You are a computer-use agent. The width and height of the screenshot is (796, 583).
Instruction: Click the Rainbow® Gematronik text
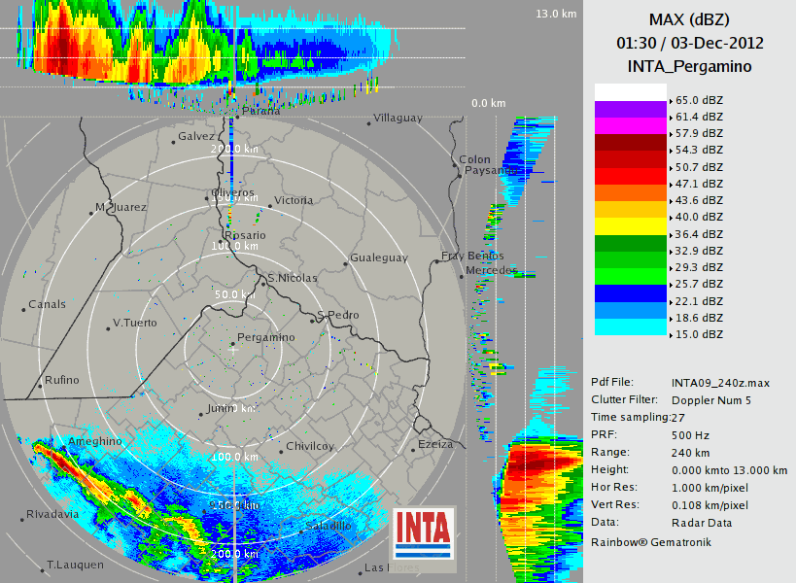point(651,542)
